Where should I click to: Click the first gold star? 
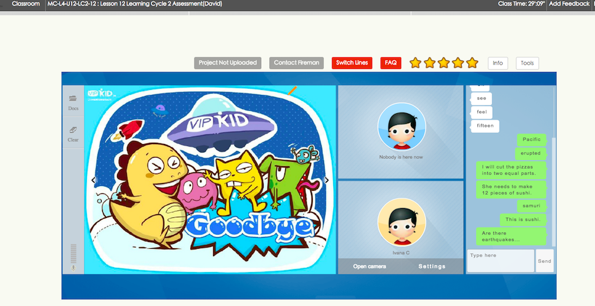pos(416,63)
